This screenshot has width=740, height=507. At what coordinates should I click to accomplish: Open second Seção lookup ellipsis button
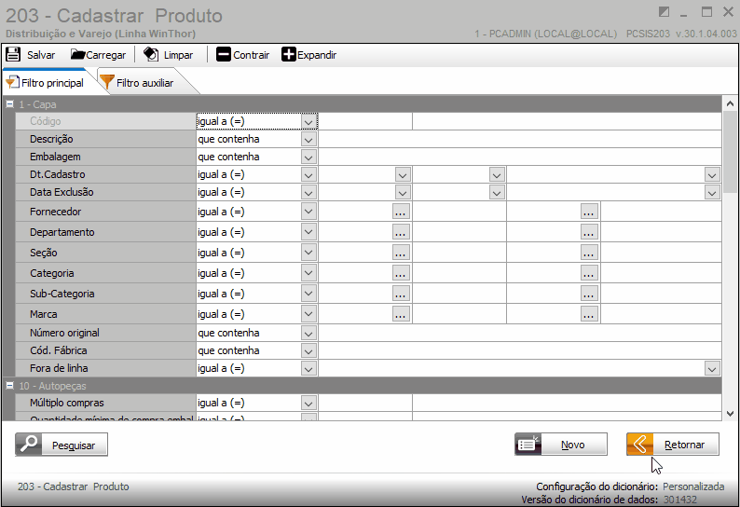click(588, 253)
